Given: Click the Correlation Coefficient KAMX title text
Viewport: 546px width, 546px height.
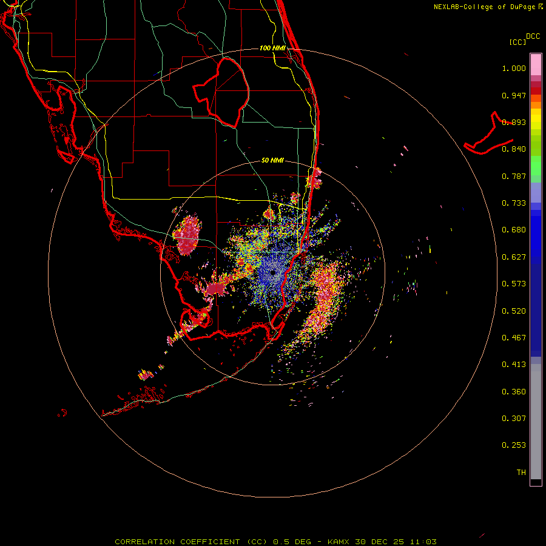Looking at the screenshot, I should pos(275,542).
